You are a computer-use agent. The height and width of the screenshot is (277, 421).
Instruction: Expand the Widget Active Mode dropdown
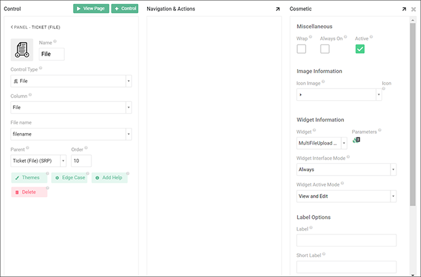click(x=347, y=196)
